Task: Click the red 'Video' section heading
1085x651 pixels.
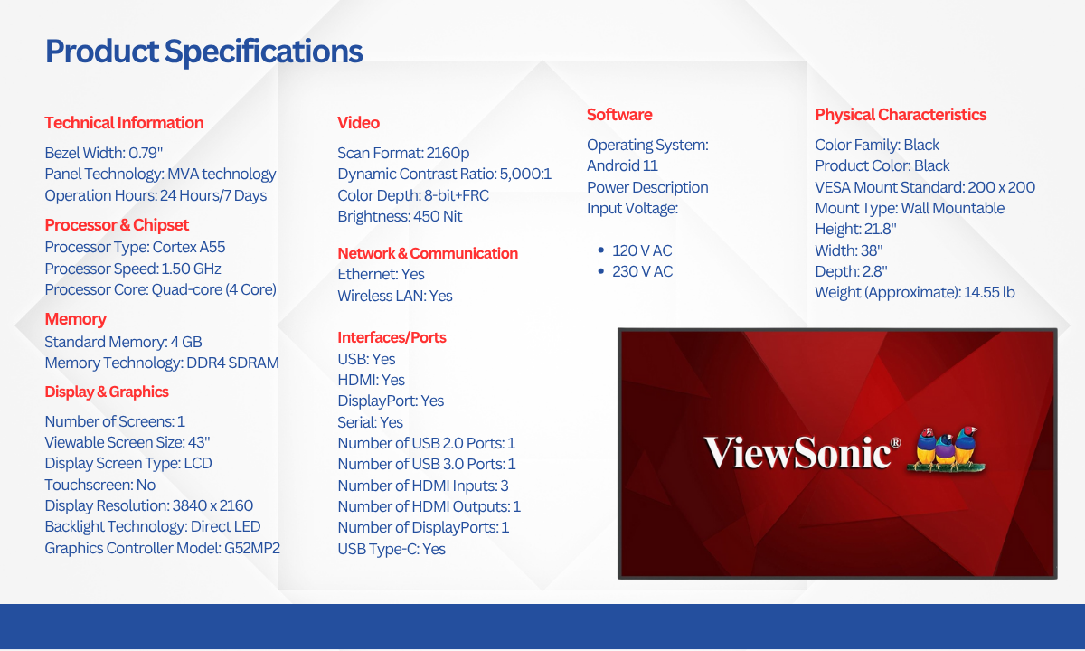Action: 358,123
